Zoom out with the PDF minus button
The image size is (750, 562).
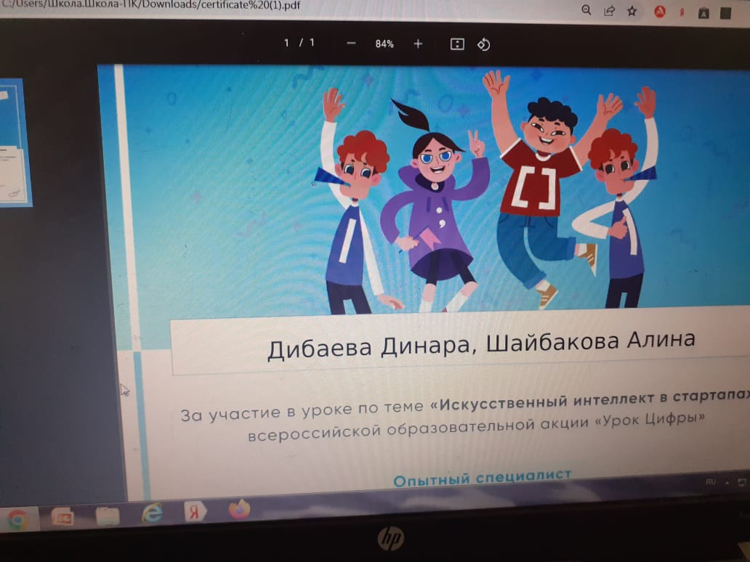coord(351,44)
